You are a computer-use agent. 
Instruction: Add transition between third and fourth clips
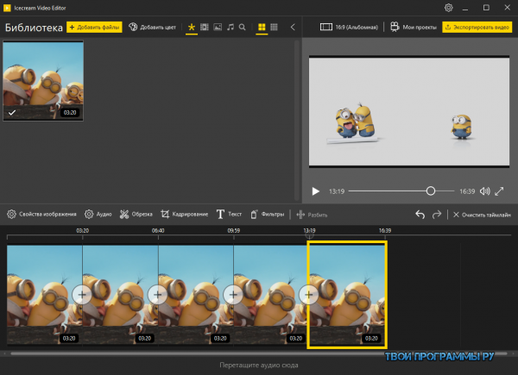click(233, 294)
